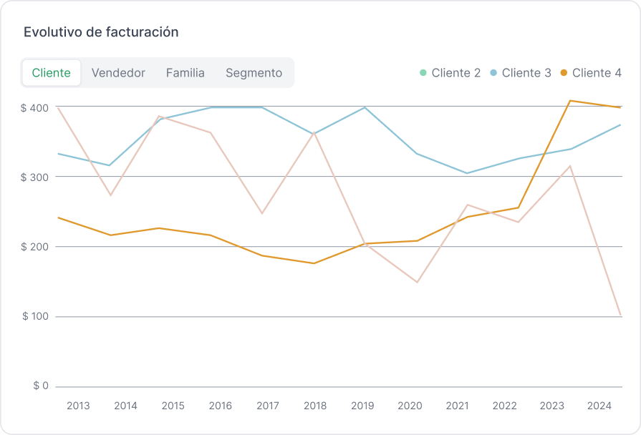Viewport: 641px width, 435px height.
Task: Toggle the Cliente 2 series label
Action: (x=456, y=73)
